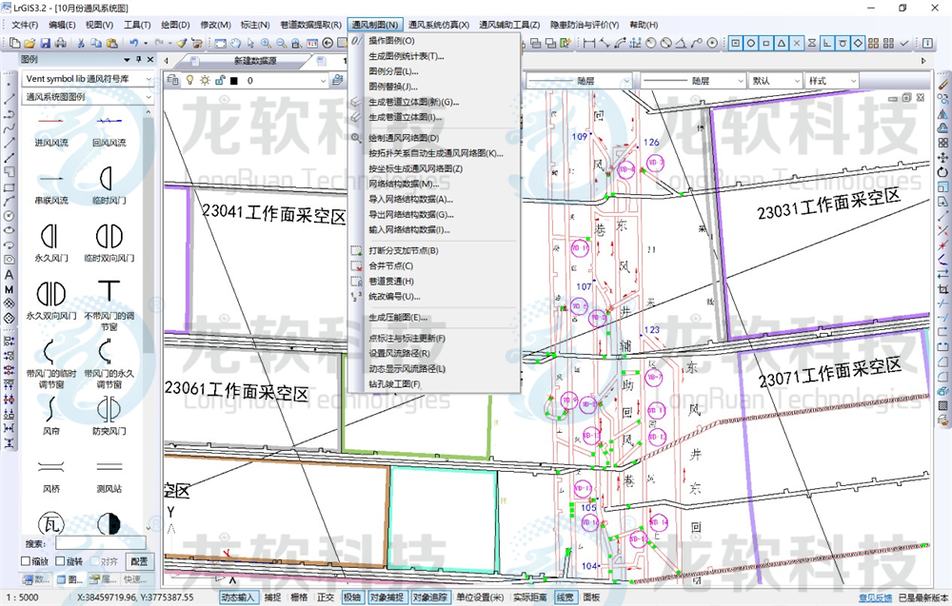Enable the 缩放 checkbox below the search box
The width and height of the screenshot is (952, 606).
(x=24, y=560)
